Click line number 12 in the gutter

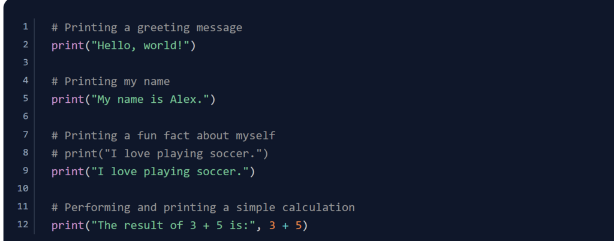23,225
